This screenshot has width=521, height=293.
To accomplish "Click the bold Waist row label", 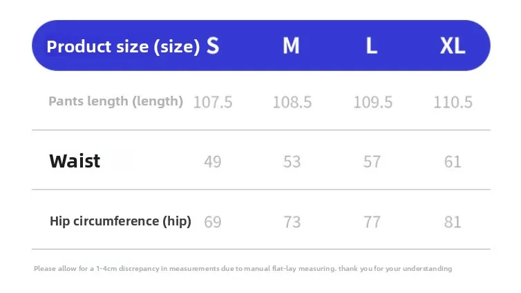I will point(75,161).
